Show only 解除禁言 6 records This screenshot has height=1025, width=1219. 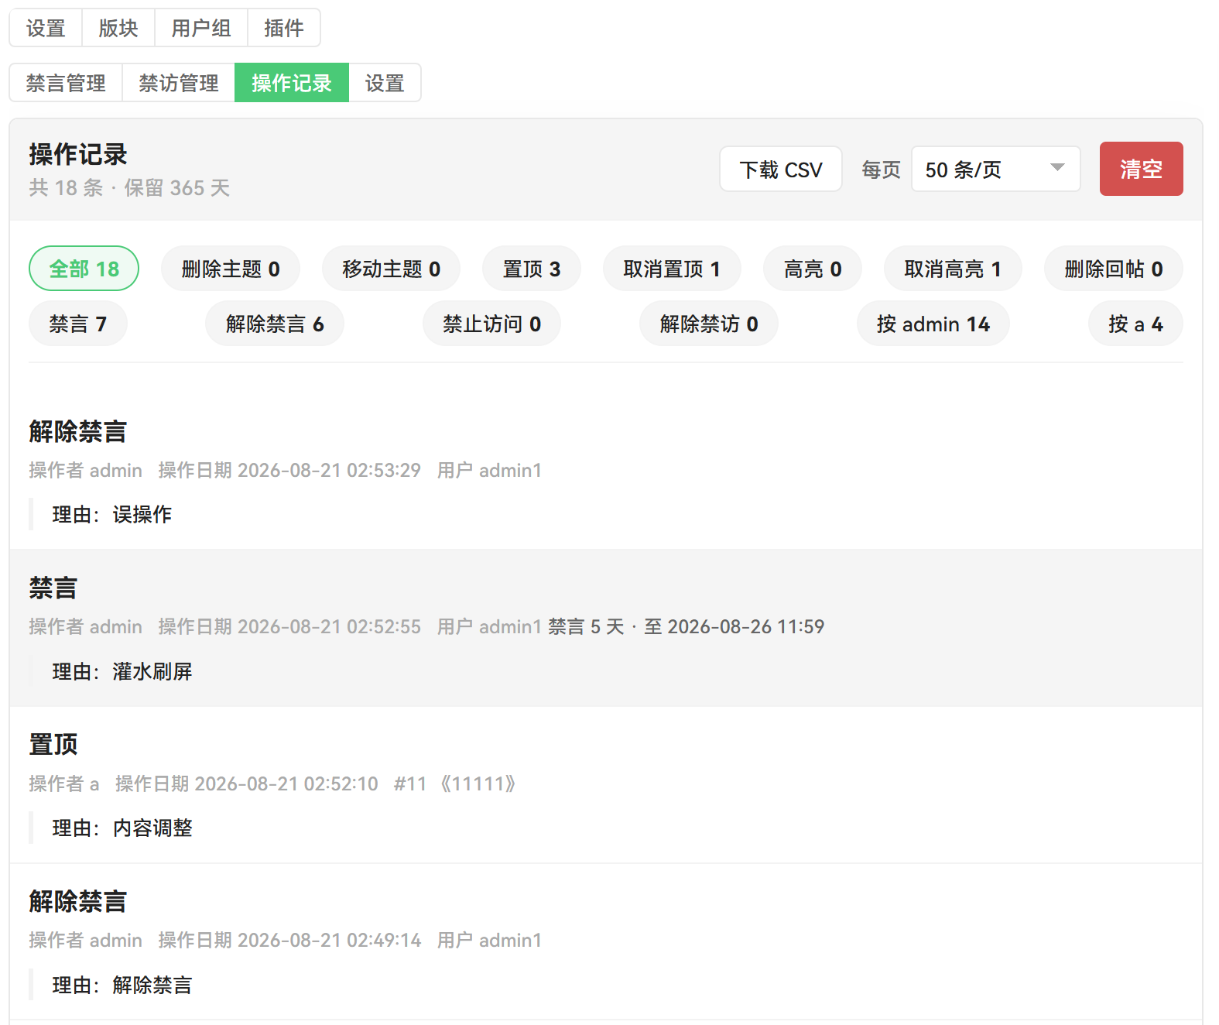pos(275,324)
